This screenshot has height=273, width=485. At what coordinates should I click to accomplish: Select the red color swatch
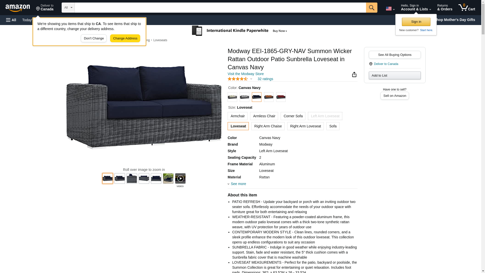click(281, 97)
